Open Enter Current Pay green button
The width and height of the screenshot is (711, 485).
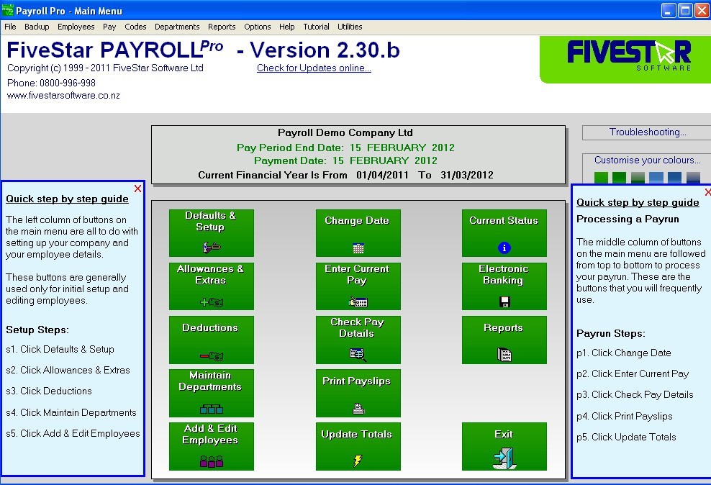tap(358, 286)
